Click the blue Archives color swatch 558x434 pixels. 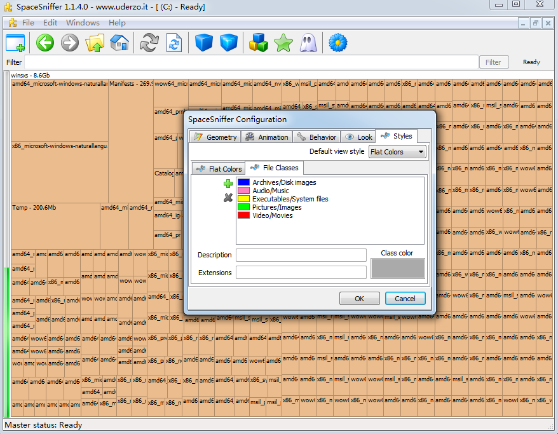pos(244,182)
